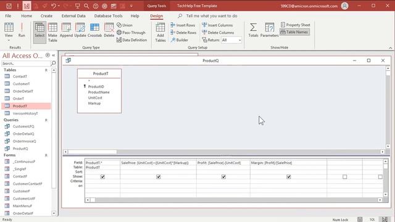Open the Return value dropdown

[x=239, y=40]
